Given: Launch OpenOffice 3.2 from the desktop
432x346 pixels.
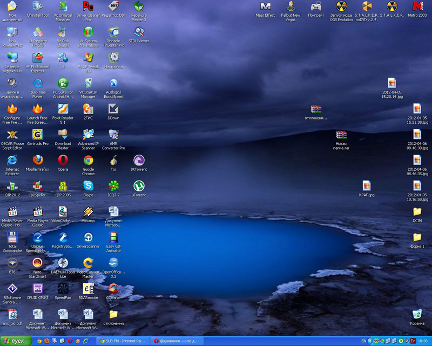Looking at the screenshot, I should pyautogui.click(x=113, y=268).
